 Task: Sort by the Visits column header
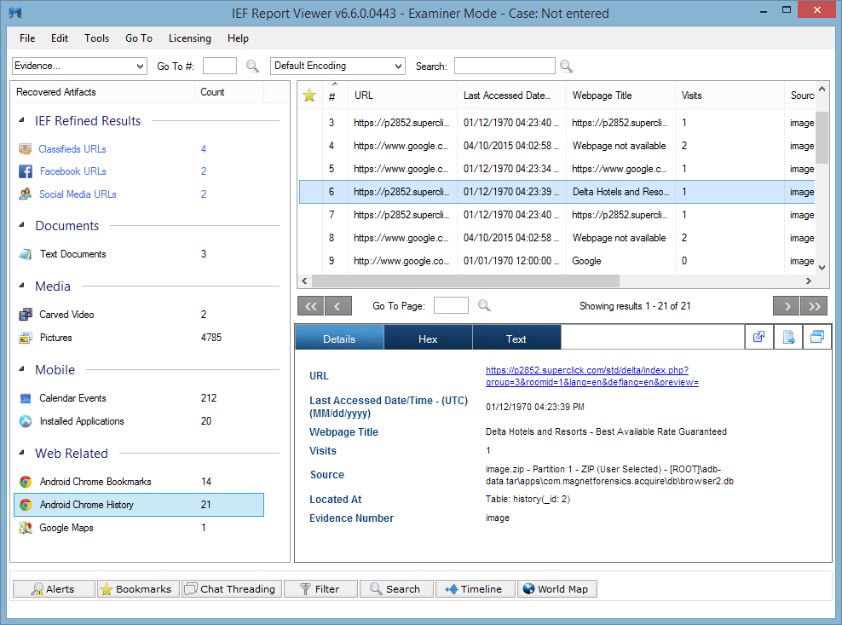point(729,95)
